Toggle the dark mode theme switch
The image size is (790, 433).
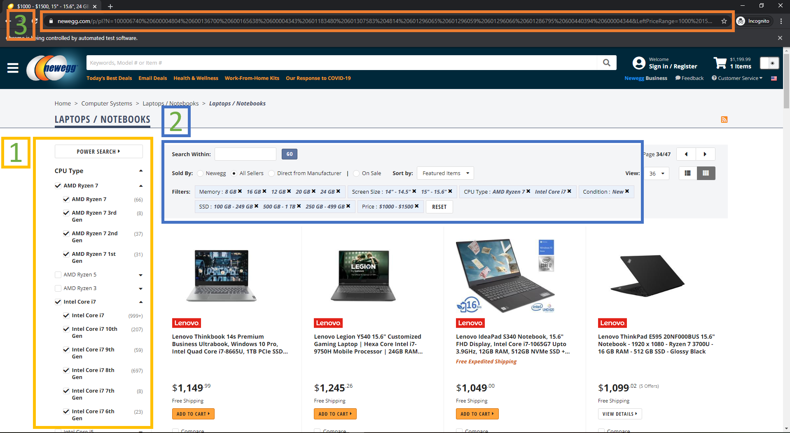(769, 63)
